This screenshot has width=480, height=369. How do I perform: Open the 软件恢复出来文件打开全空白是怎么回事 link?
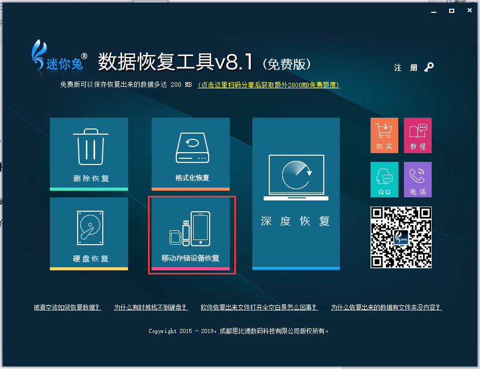pos(260,307)
